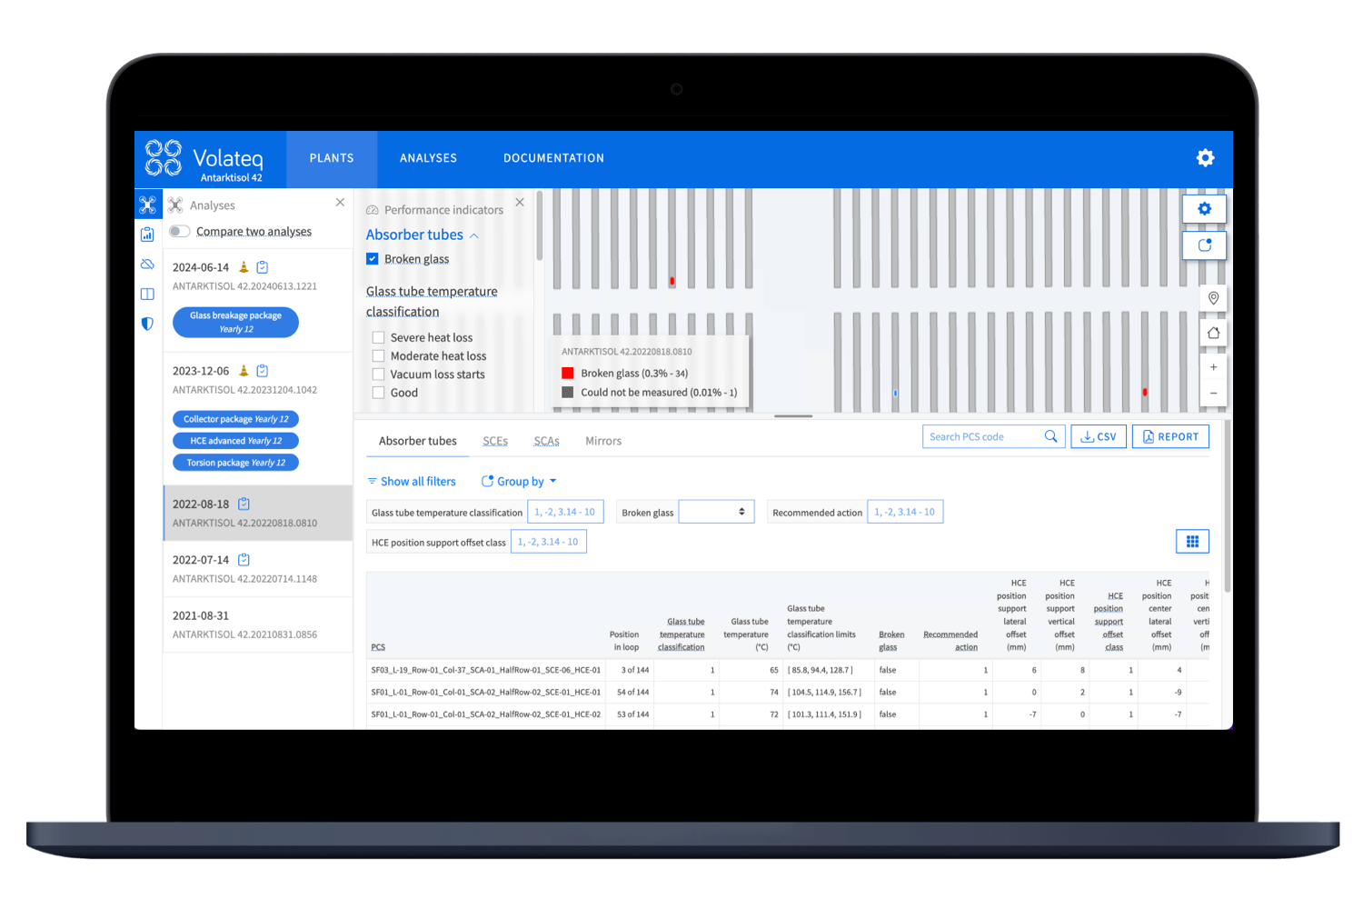The image size is (1363, 909).
Task: Click the home view icon on map
Action: pyautogui.click(x=1213, y=333)
